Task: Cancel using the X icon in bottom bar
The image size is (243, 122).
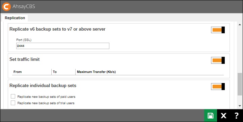Action: point(223,116)
